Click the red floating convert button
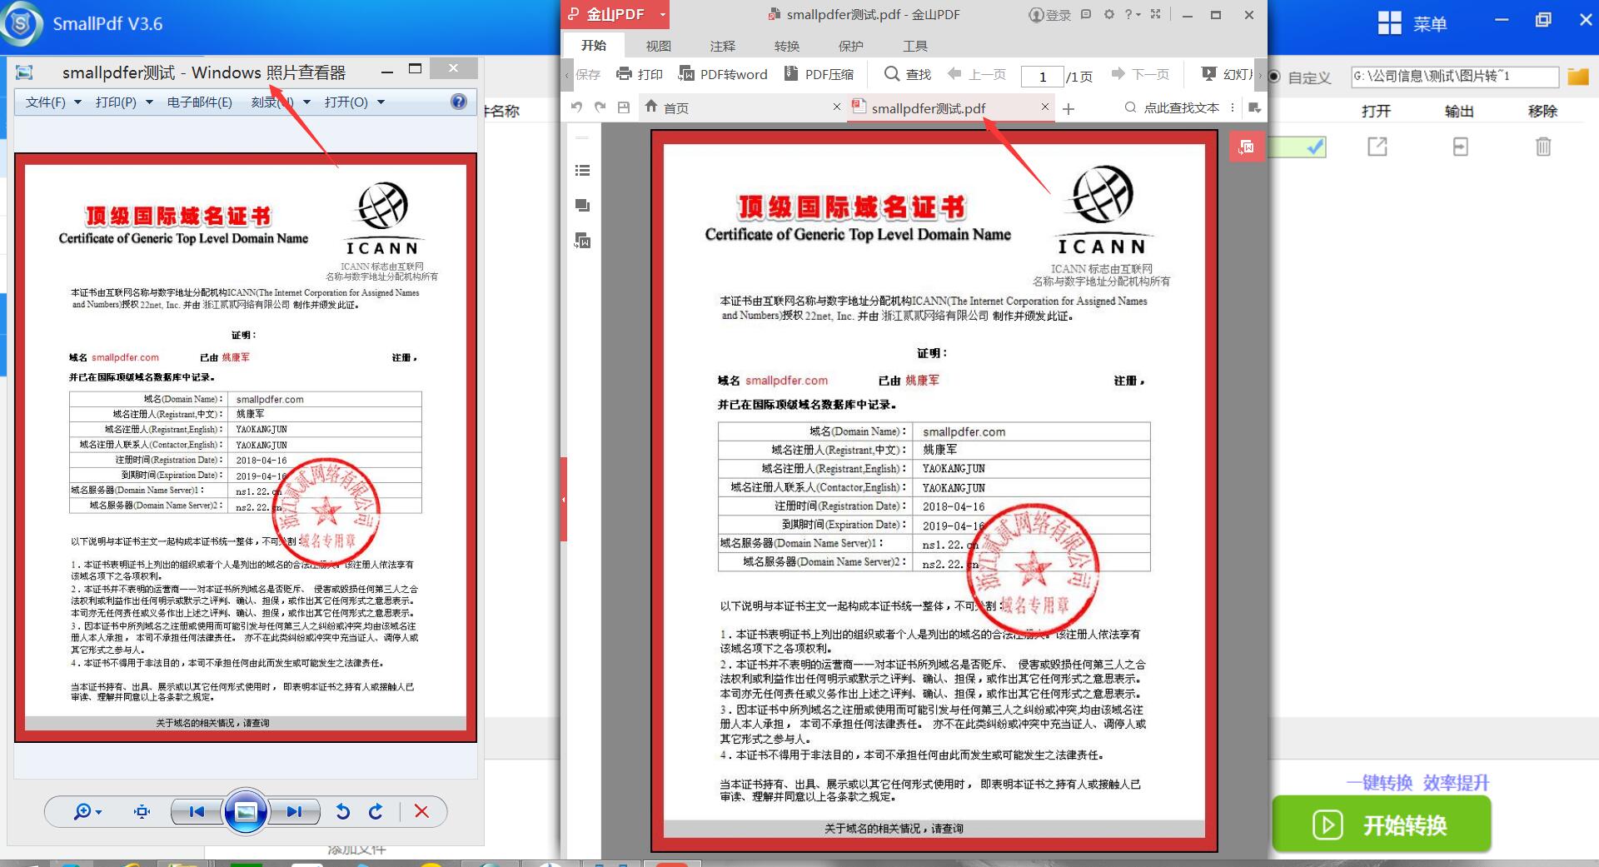This screenshot has height=867, width=1599. point(1247,147)
